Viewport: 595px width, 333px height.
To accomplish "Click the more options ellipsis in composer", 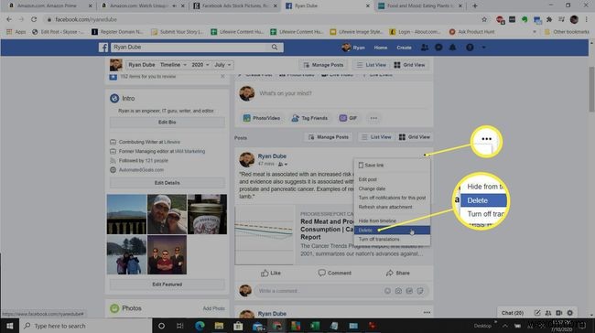I will coord(373,118).
